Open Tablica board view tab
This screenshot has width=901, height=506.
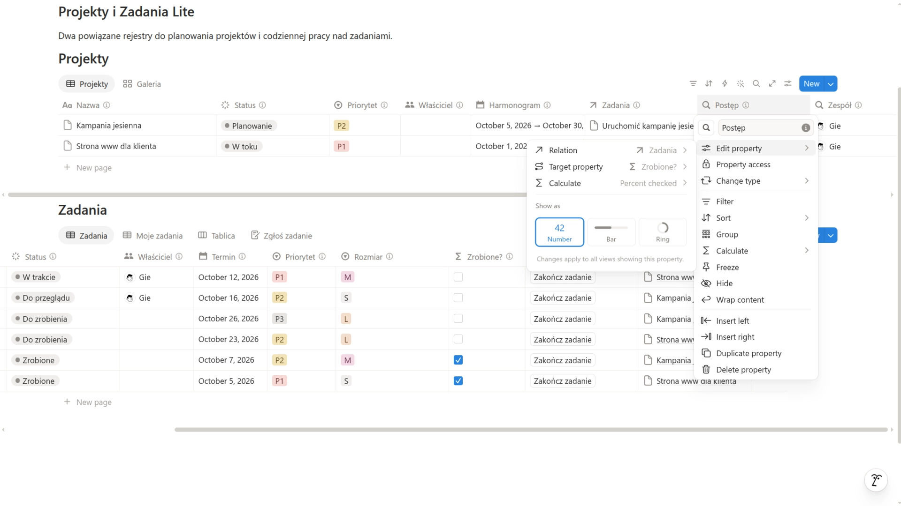[216, 235]
